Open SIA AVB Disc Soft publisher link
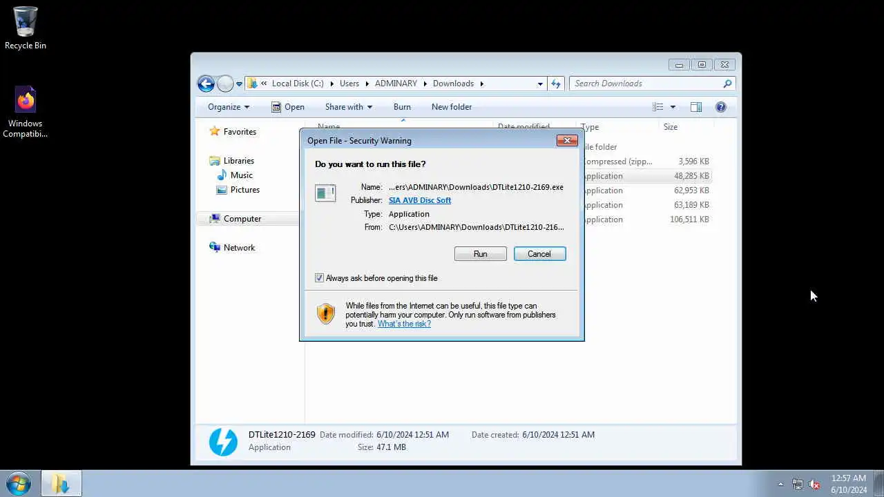884x497 pixels. 420,200
